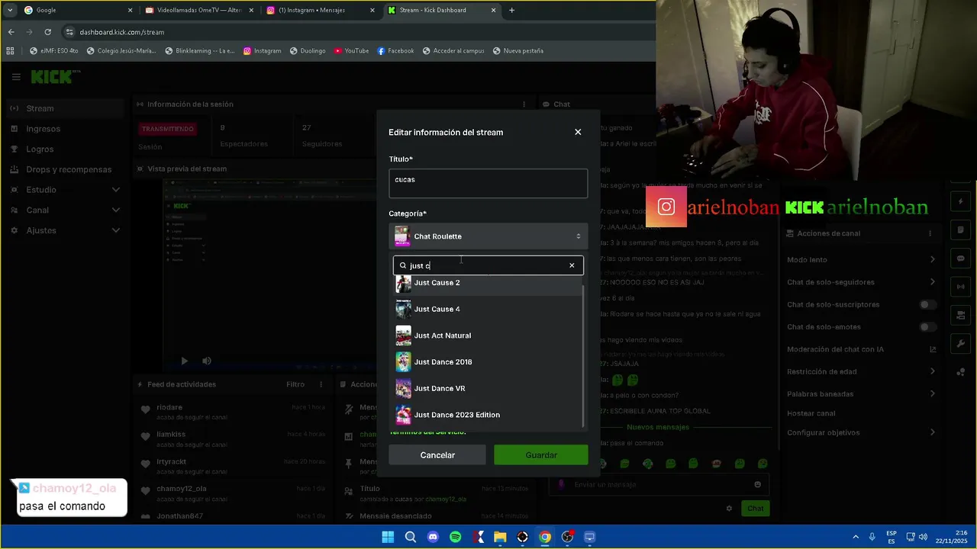Open emoji picker in message box

757,484
